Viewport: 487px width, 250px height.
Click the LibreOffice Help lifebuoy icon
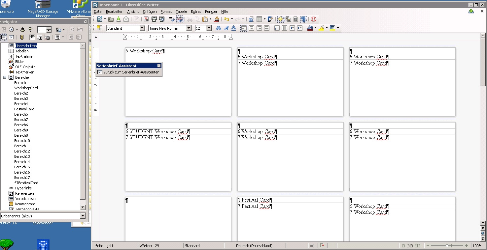coord(314,19)
